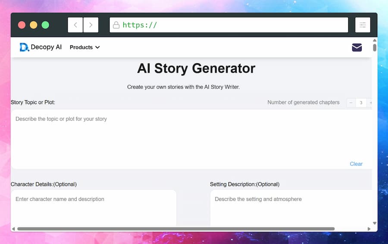Click the scroll up arrow
Image resolution: width=388 pixels, height=244 pixels.
tap(375, 40)
